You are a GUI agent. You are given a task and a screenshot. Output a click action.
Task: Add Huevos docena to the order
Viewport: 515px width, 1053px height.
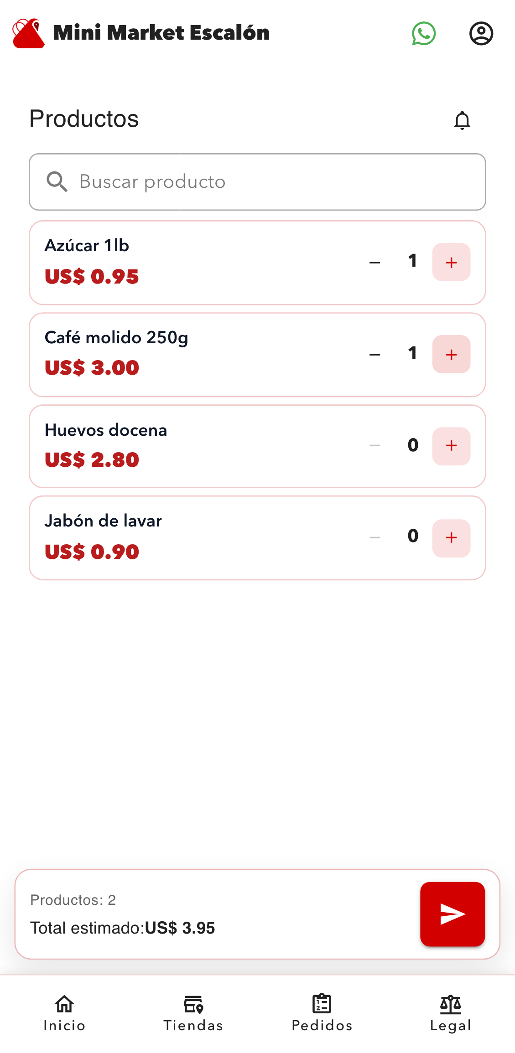(x=451, y=446)
